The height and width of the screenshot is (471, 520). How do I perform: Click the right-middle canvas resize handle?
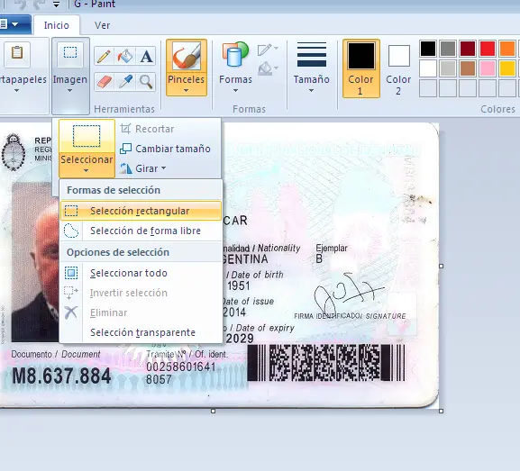pyautogui.click(x=441, y=267)
